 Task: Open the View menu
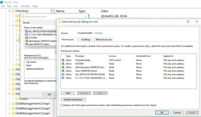16,6
